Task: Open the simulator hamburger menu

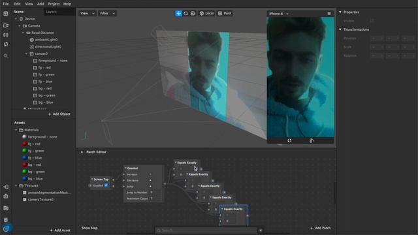Action: point(329,14)
